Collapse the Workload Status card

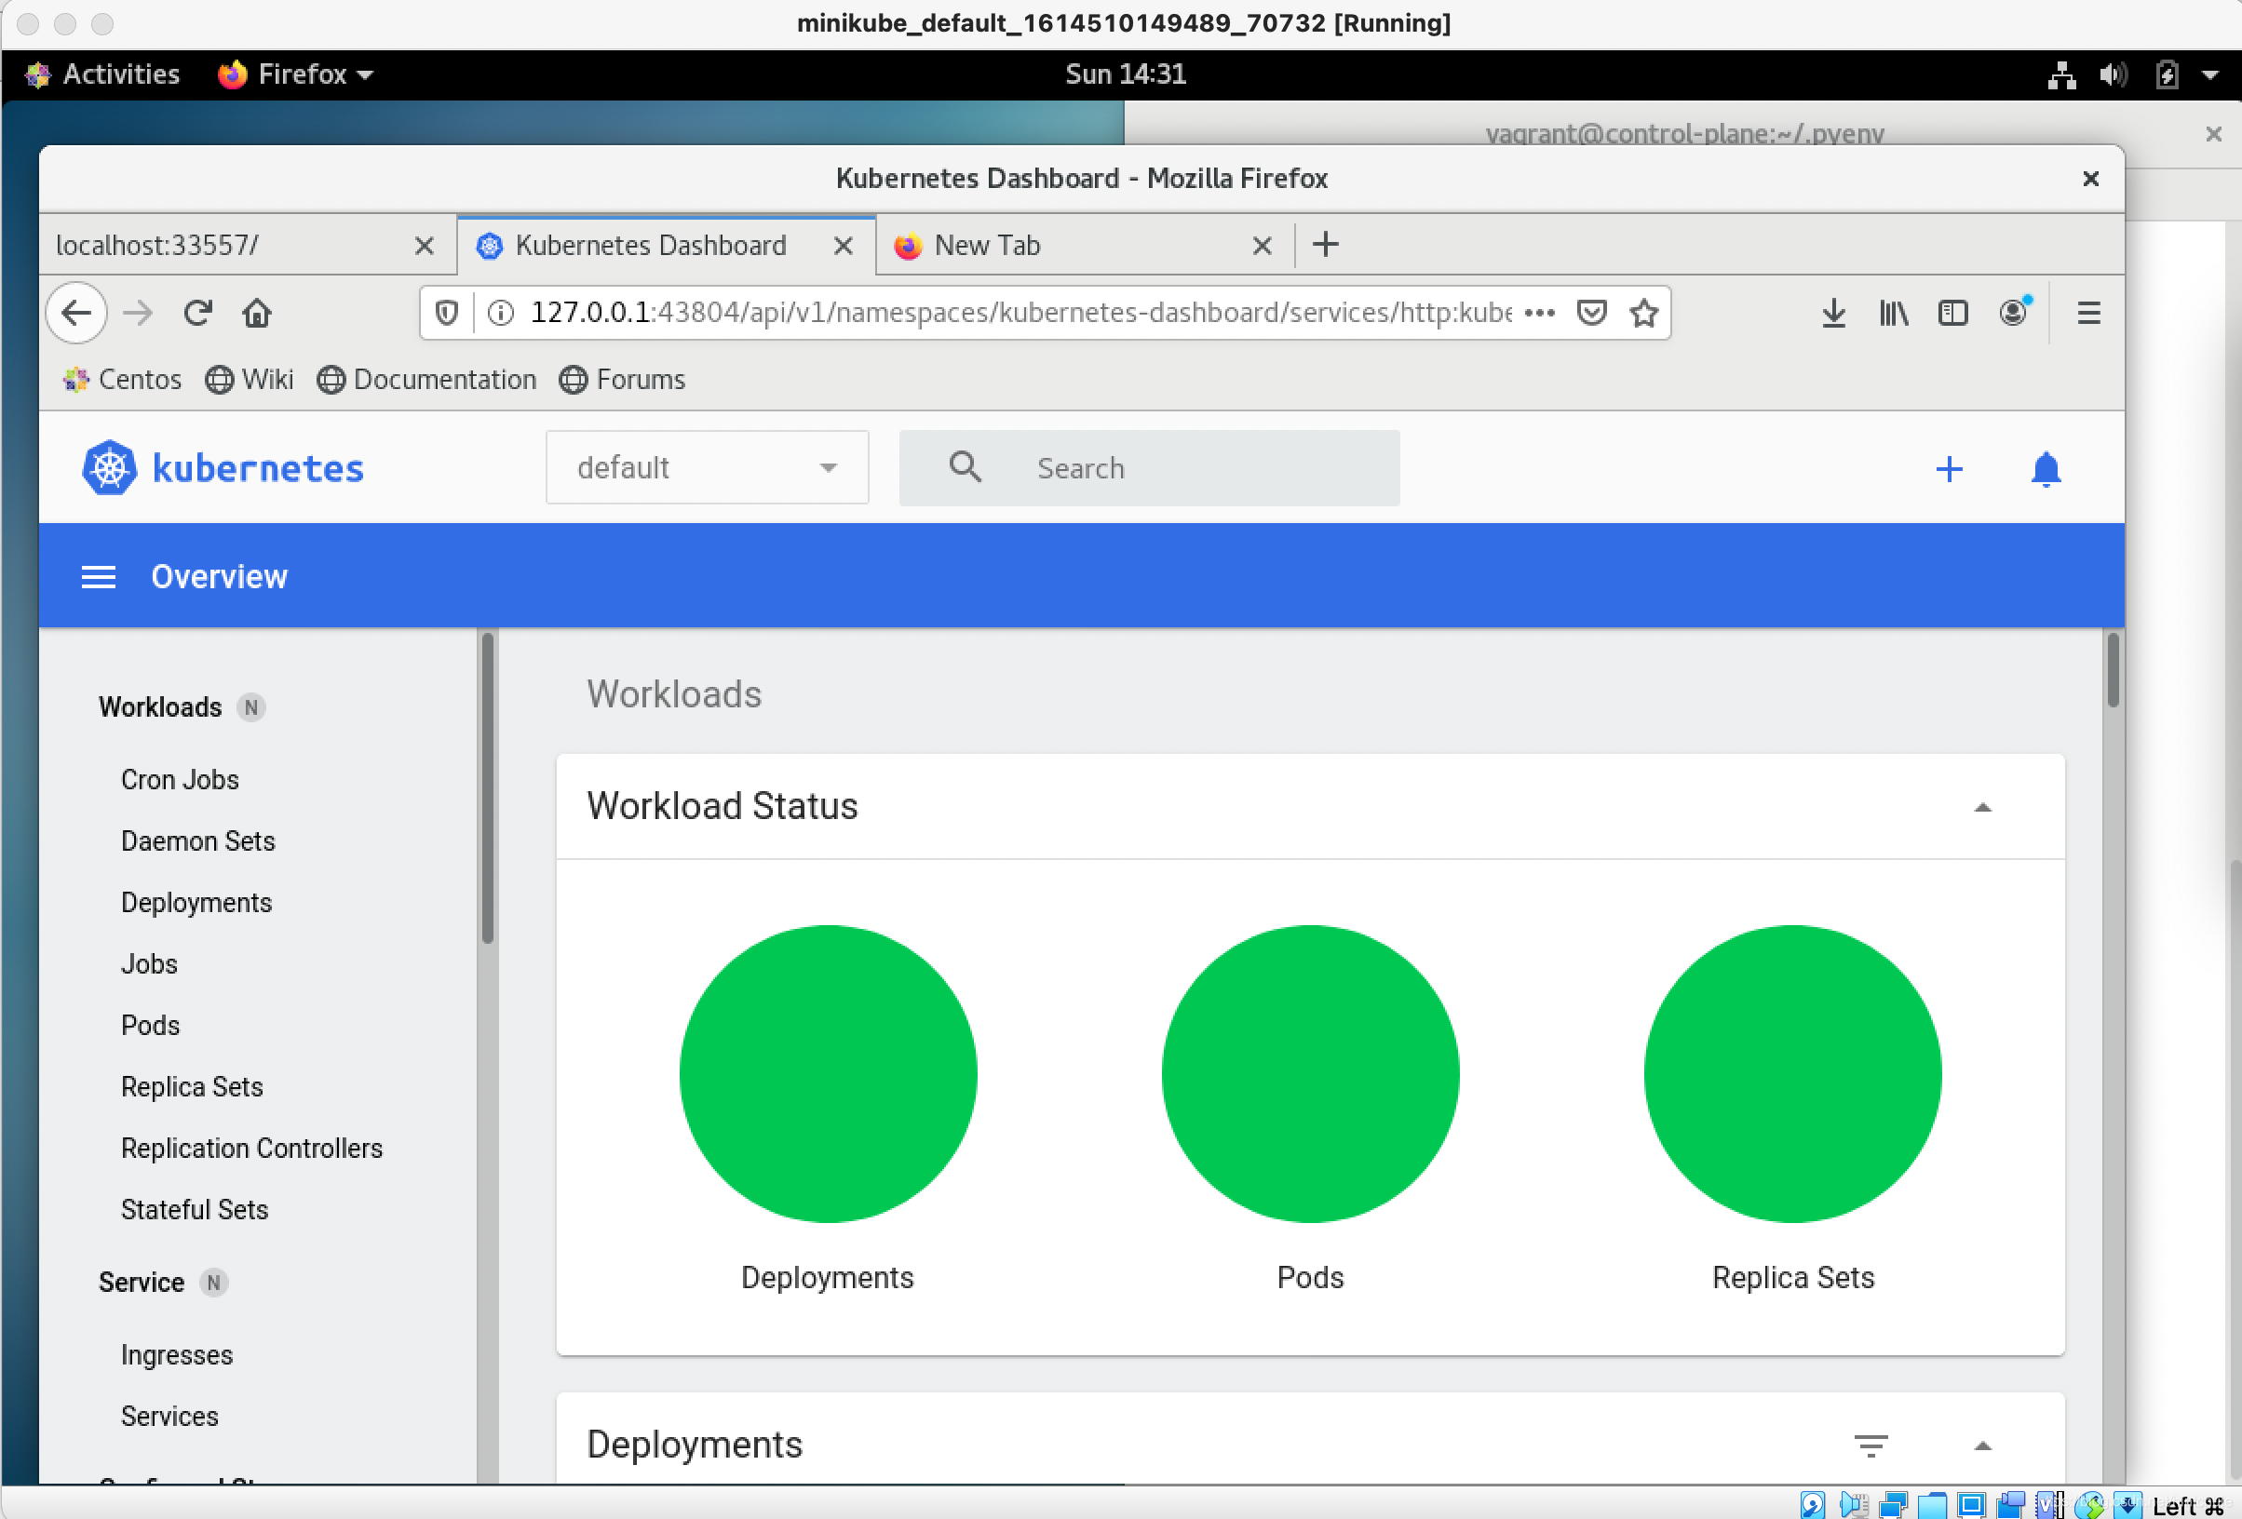coord(1982,807)
